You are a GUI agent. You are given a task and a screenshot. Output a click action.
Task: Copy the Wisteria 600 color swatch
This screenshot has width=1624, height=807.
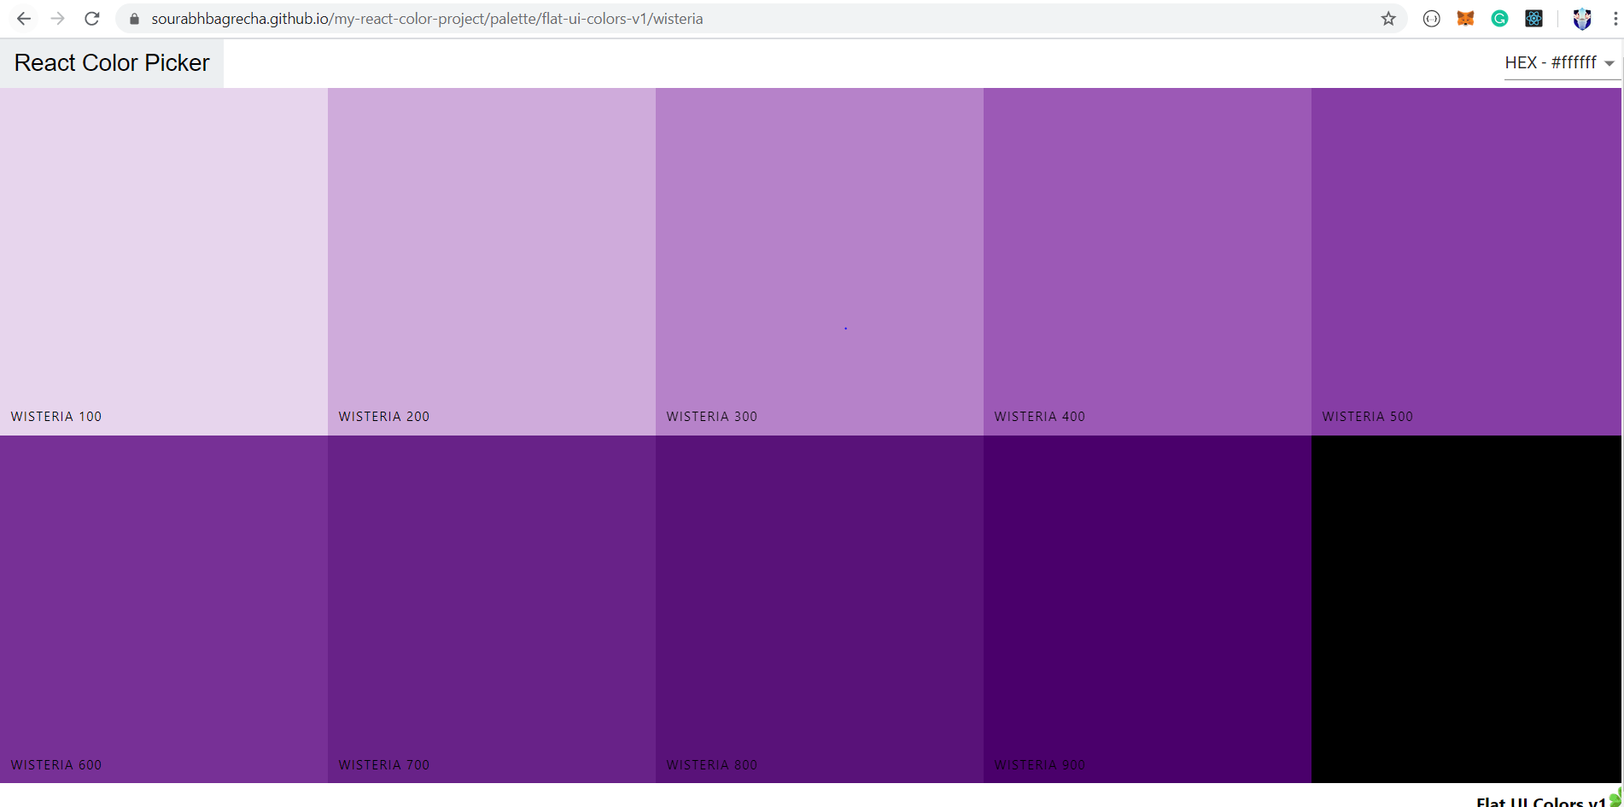[x=164, y=609]
